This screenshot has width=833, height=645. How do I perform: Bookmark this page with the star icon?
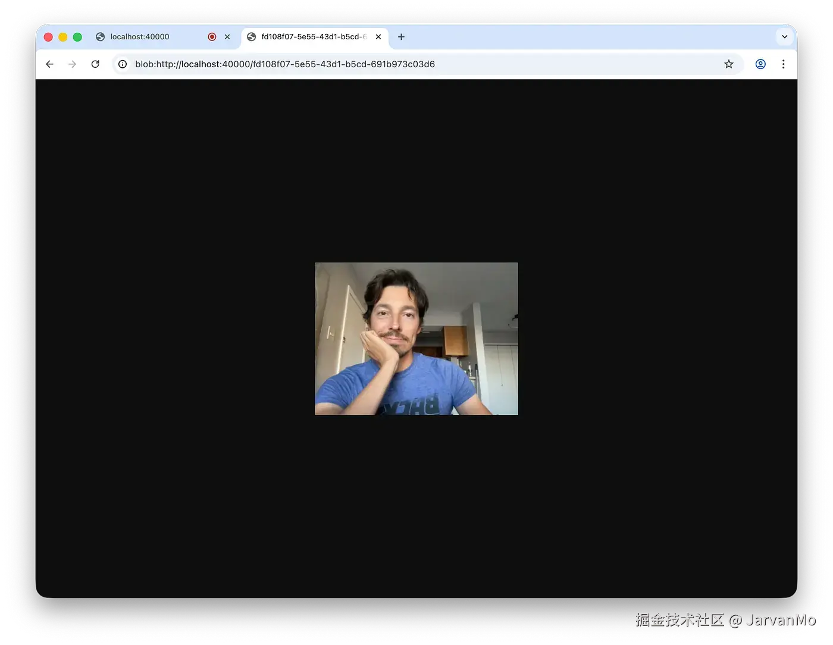click(729, 64)
